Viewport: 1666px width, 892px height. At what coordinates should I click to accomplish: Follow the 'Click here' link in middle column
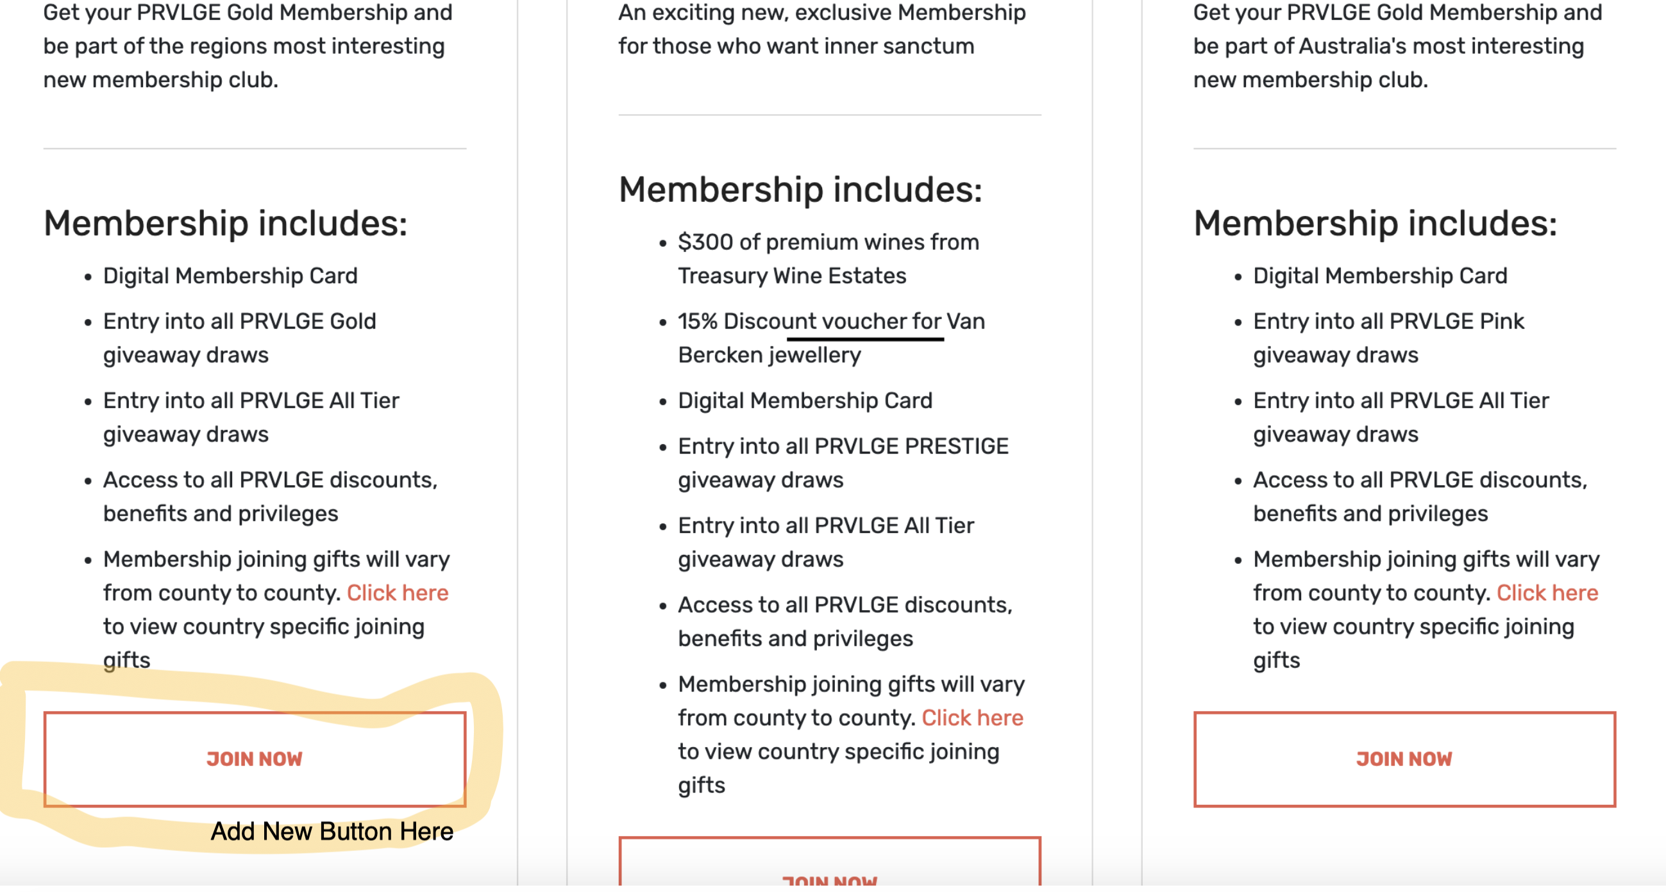click(x=972, y=718)
